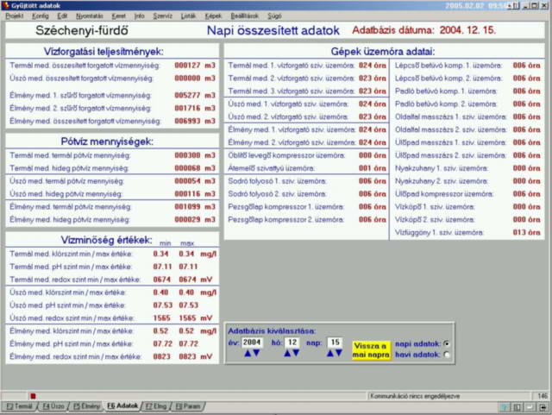552x415 pixels.
Task: Switch to the F3 Termál tab
Action: (x=19, y=406)
